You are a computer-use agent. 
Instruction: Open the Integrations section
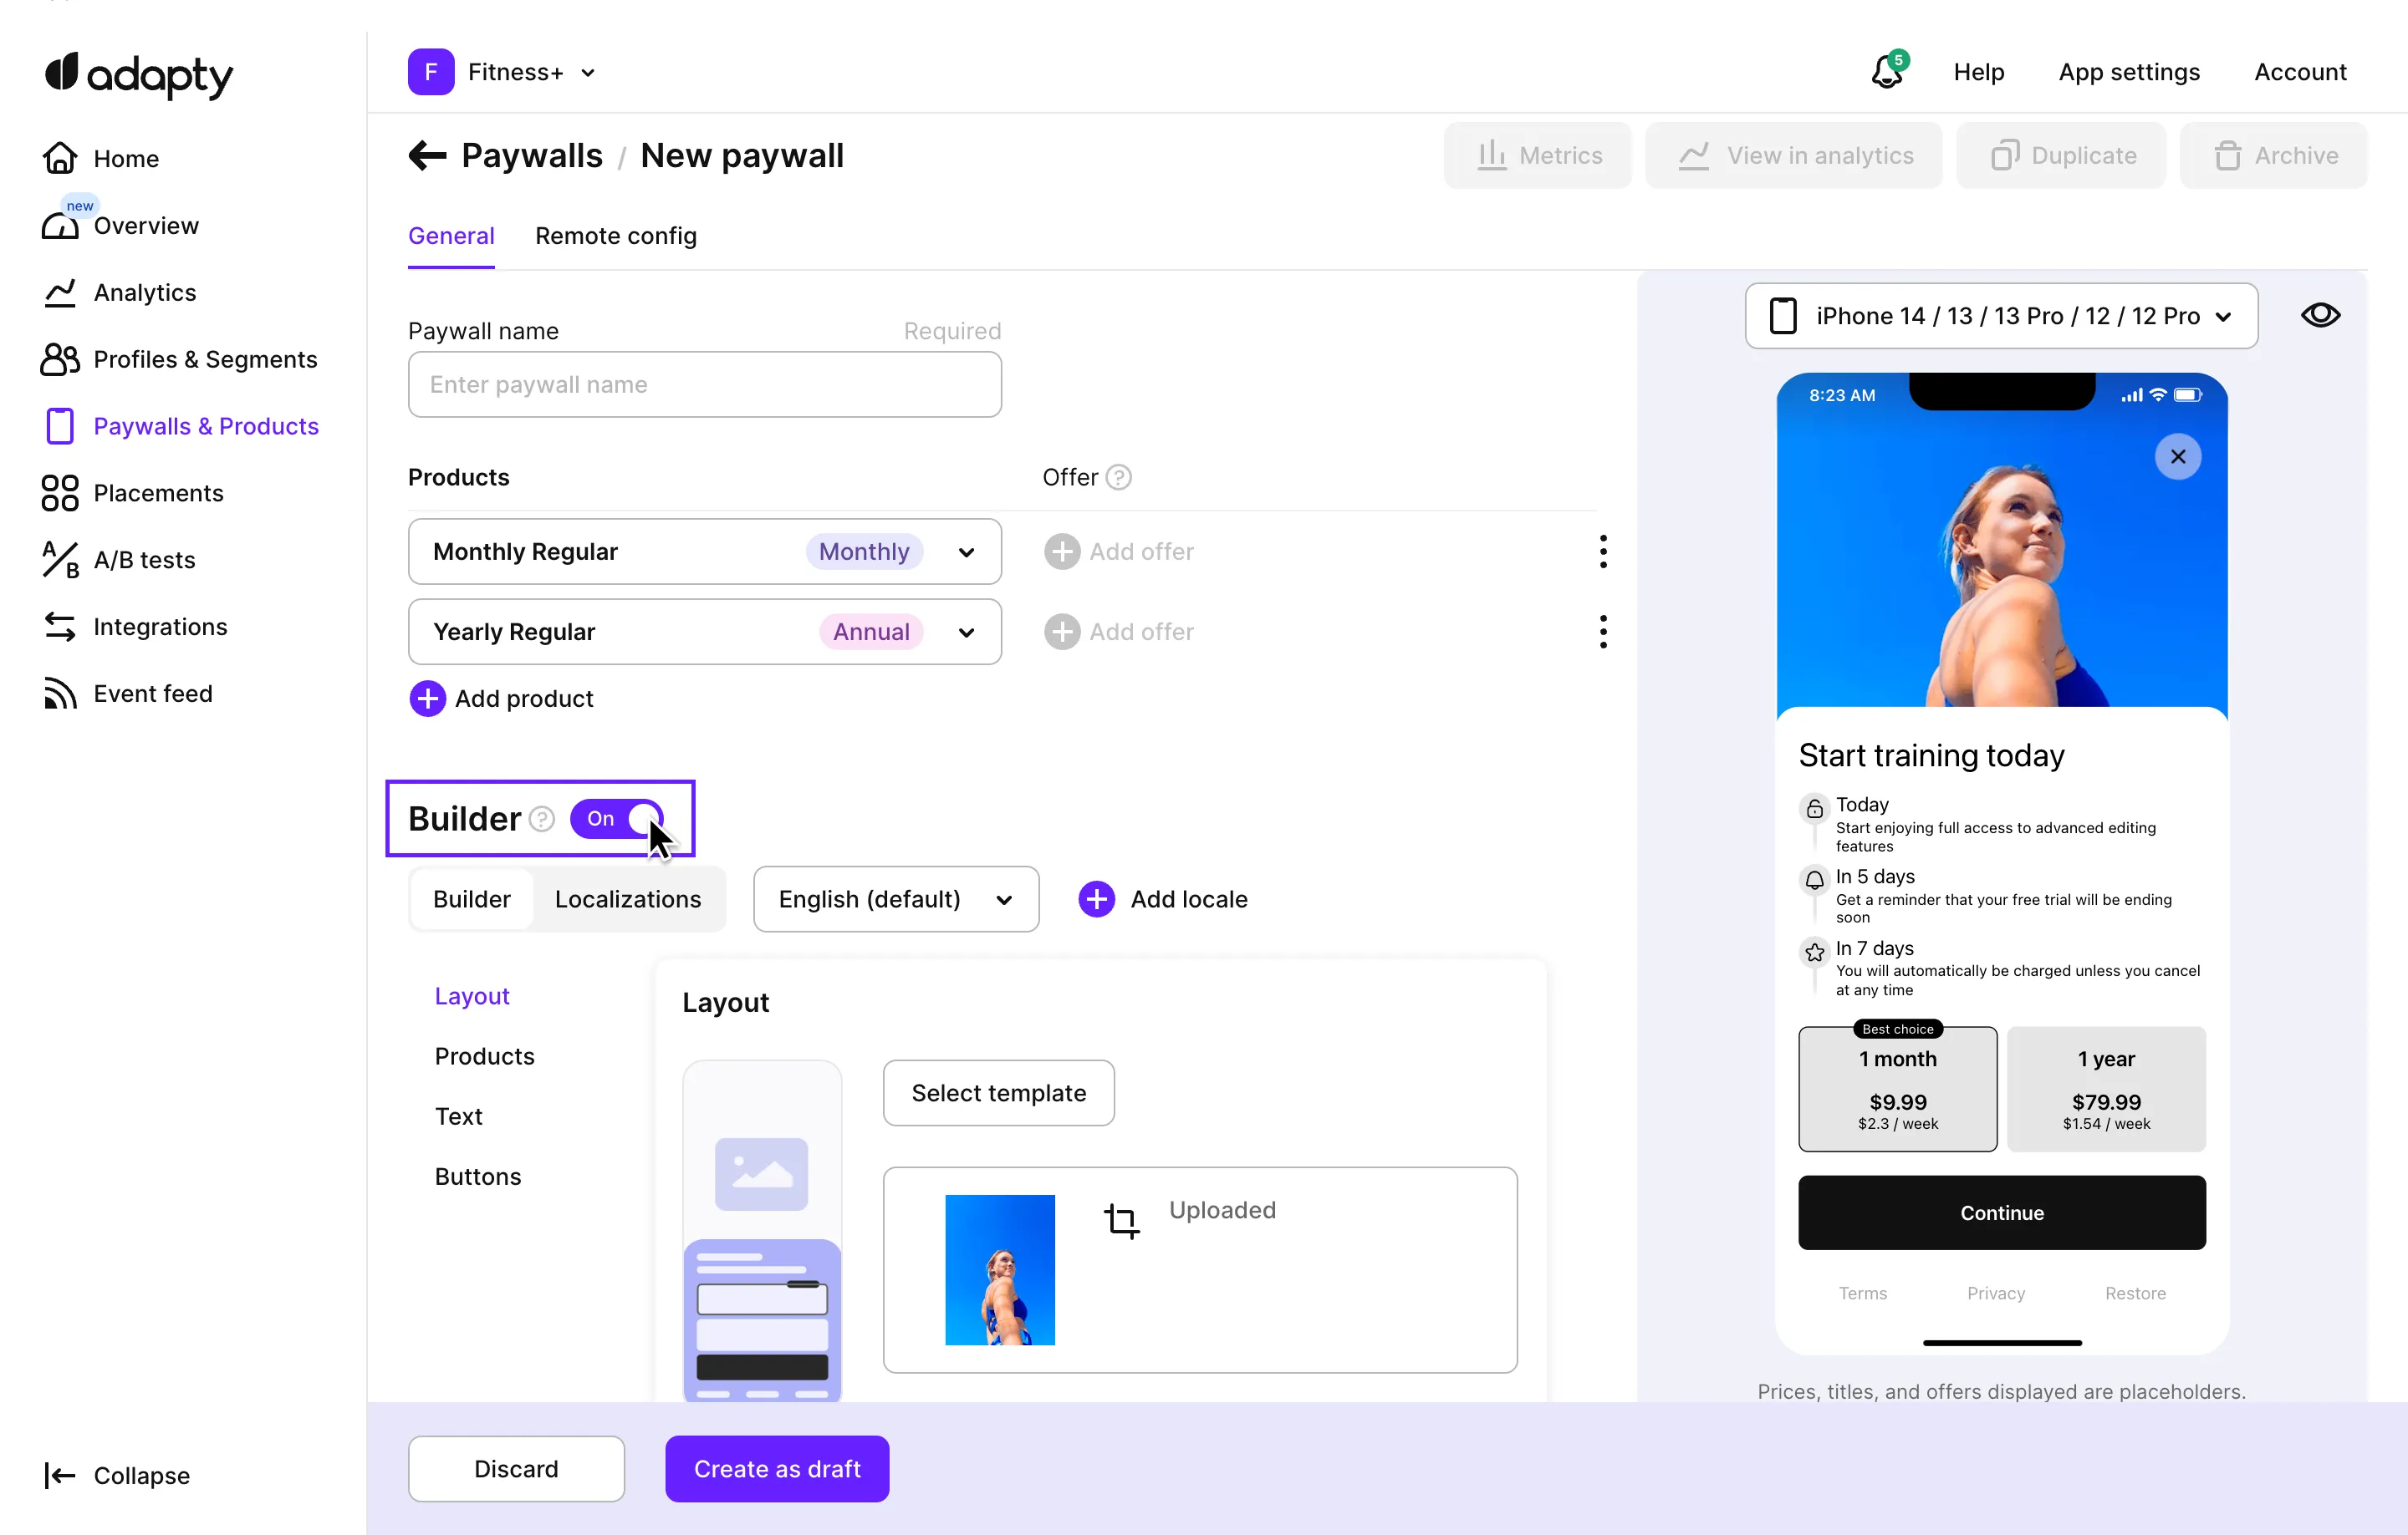coord(160,627)
